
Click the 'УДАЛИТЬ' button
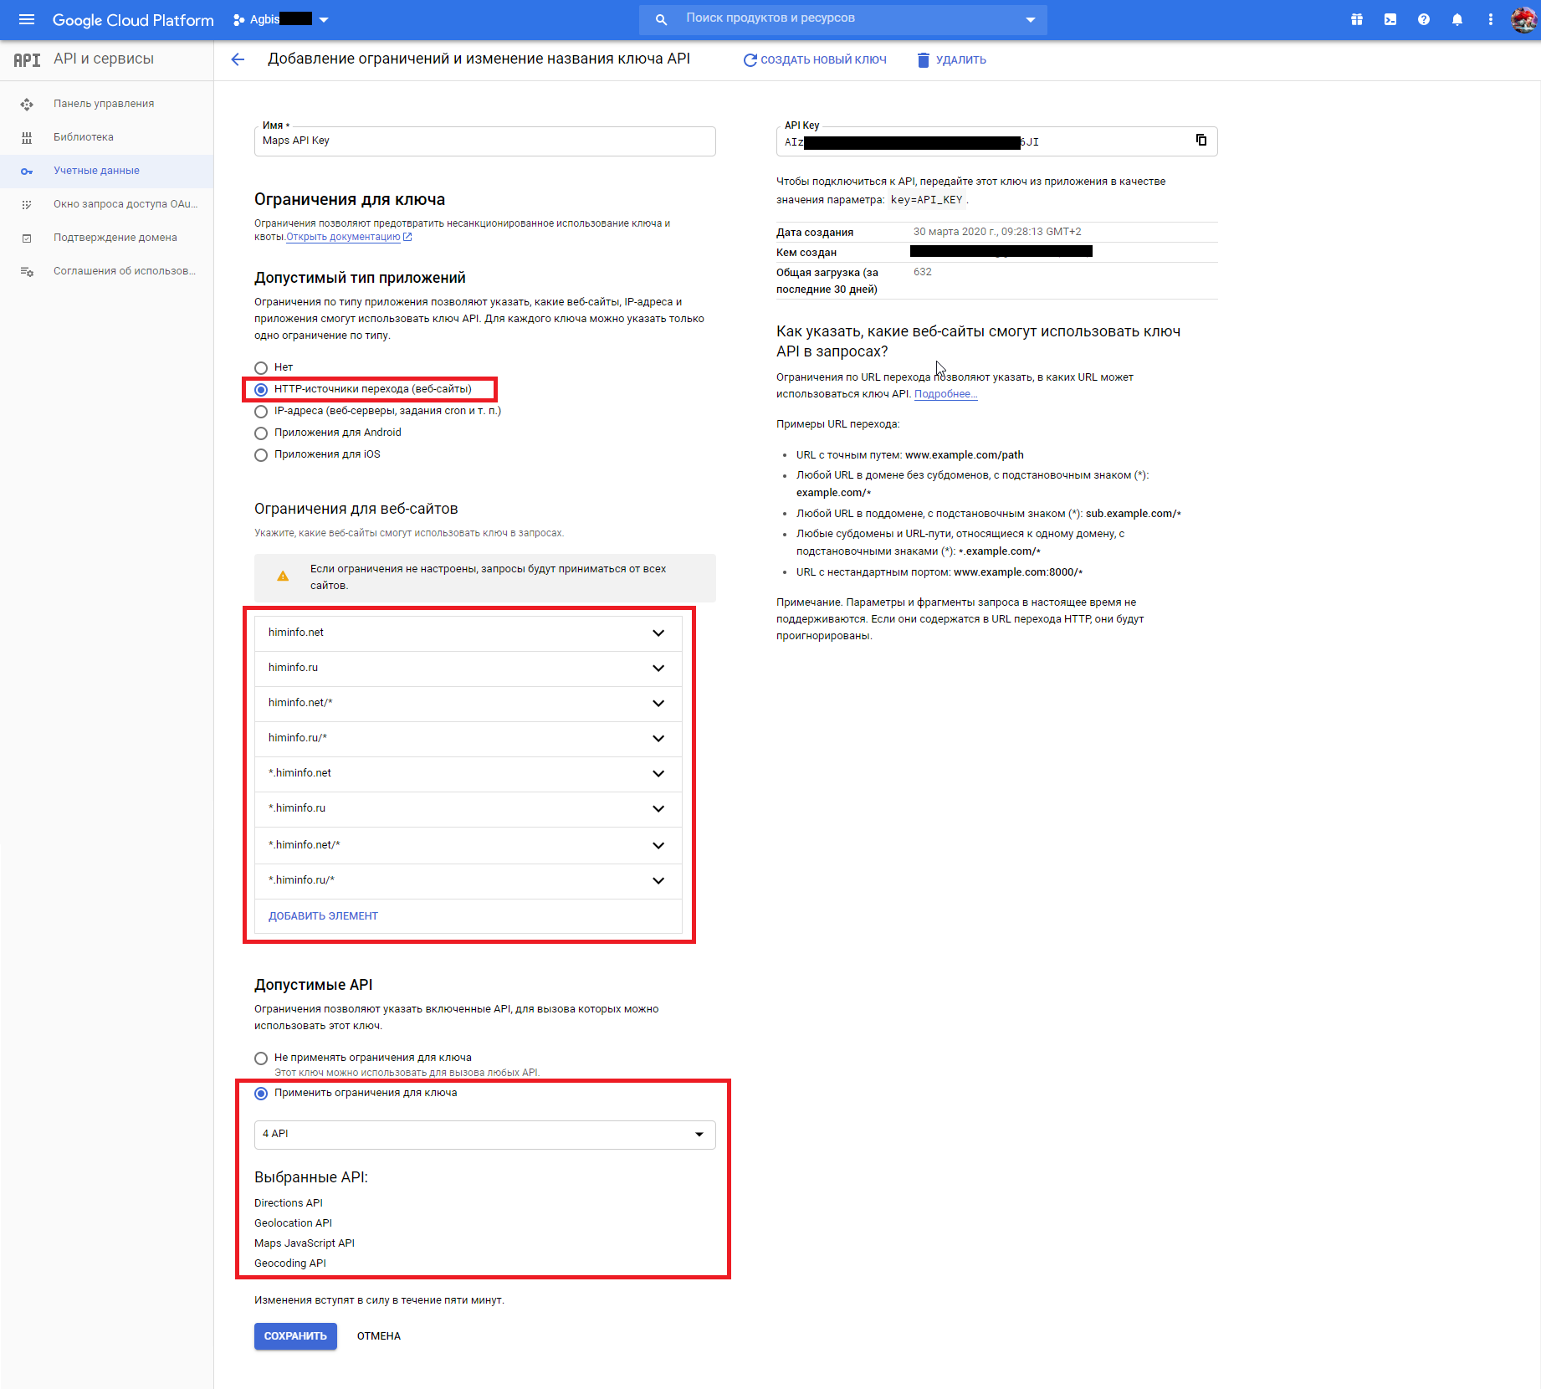[952, 59]
